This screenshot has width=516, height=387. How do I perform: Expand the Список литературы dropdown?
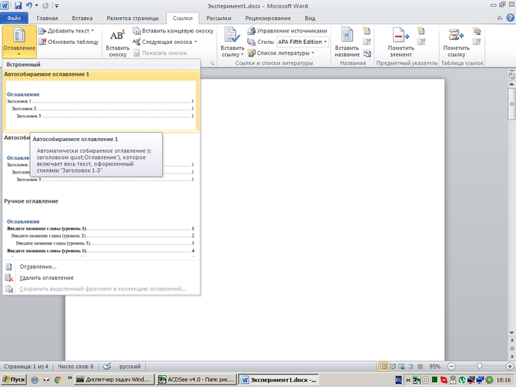click(x=285, y=52)
